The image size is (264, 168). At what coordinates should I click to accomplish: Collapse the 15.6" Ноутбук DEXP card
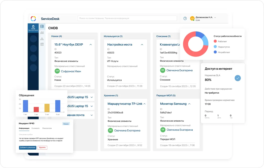pyautogui.click(x=91, y=45)
